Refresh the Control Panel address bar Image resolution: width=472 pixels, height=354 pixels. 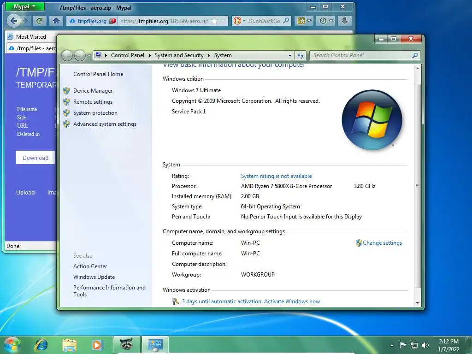tap(301, 55)
